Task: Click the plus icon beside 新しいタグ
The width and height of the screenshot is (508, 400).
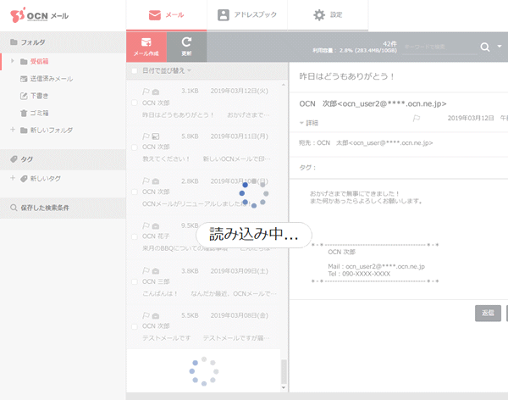Action: coord(13,178)
